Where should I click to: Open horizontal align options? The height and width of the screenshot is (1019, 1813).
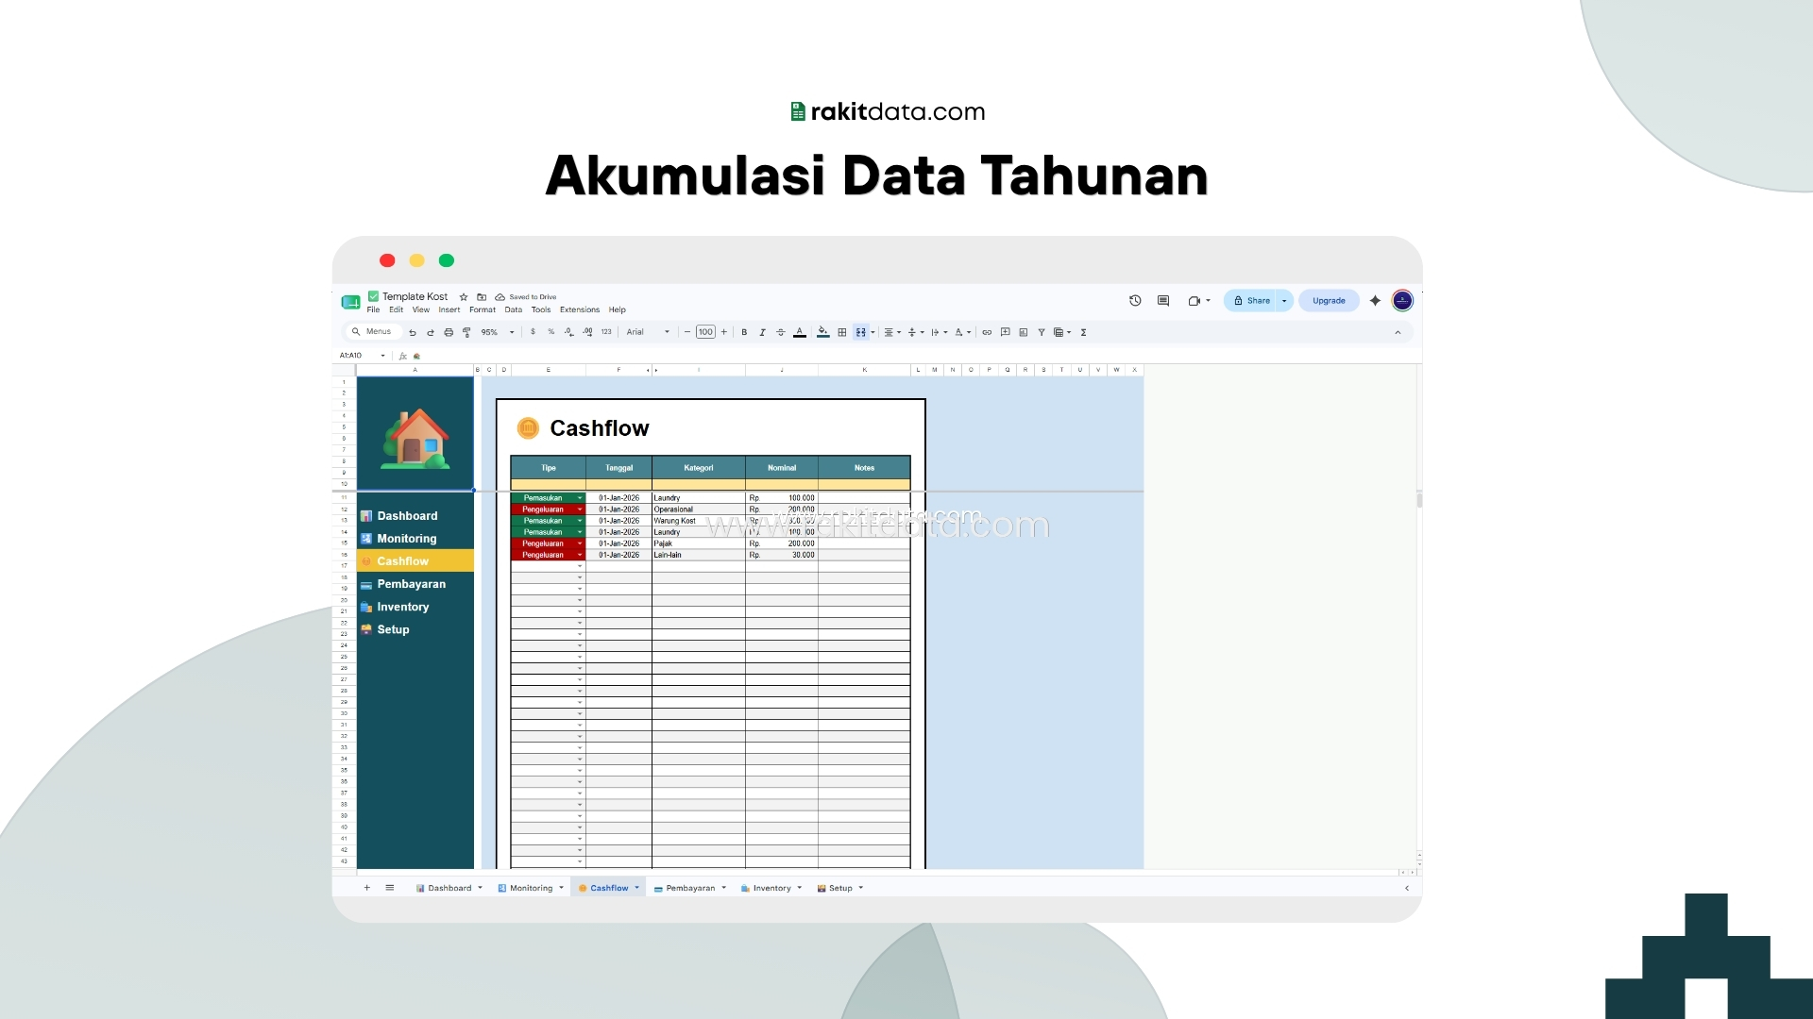pyautogui.click(x=891, y=332)
